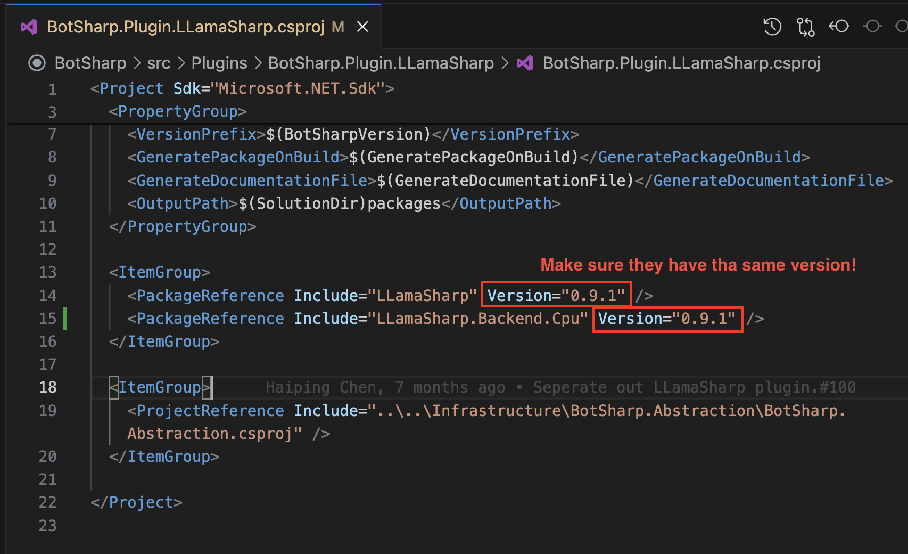Click the commit-node icon right of the left-arrow icon
Screen dimensions: 908x554
click(872, 26)
